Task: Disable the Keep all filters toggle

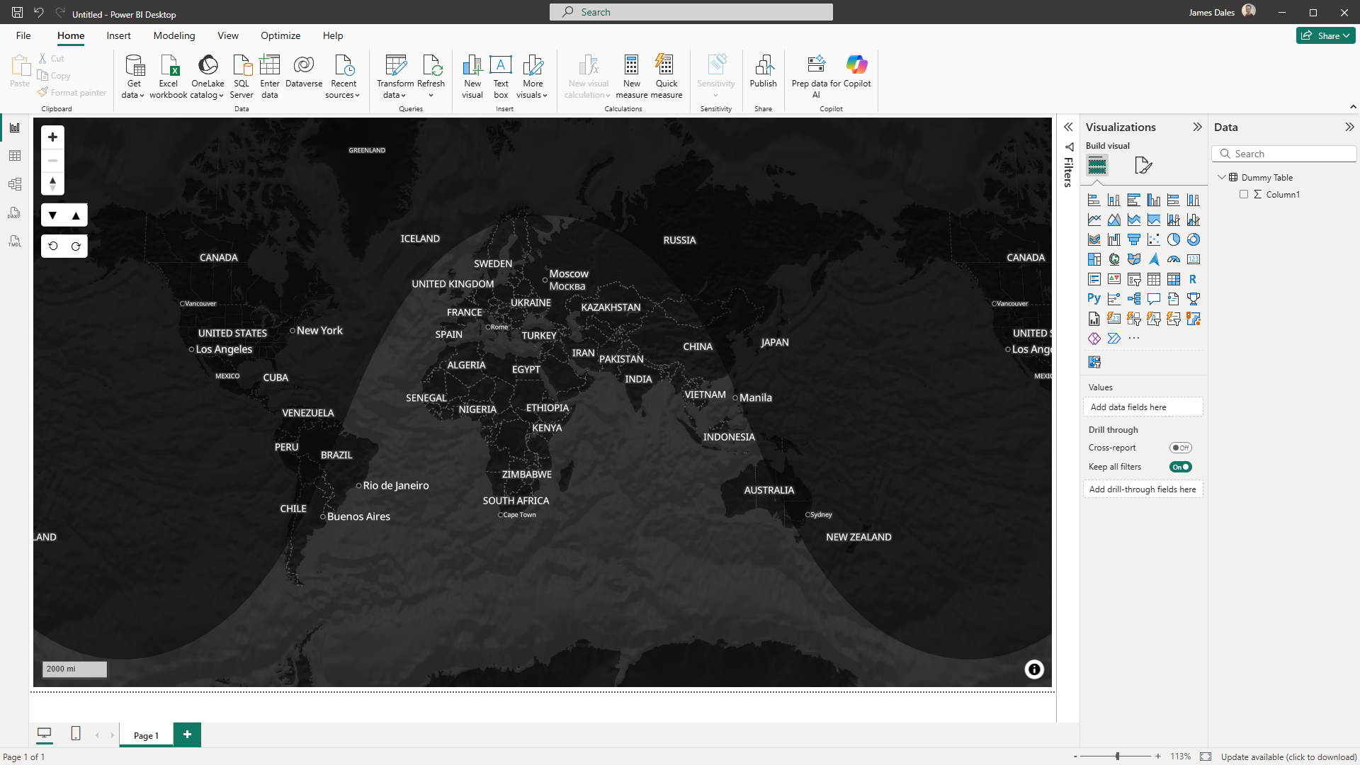Action: coord(1180,467)
